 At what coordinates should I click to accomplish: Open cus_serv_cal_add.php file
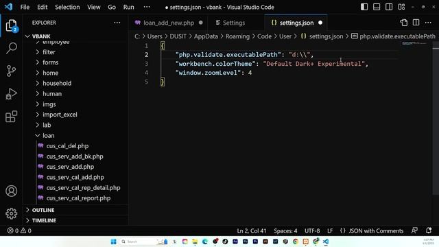(75, 177)
